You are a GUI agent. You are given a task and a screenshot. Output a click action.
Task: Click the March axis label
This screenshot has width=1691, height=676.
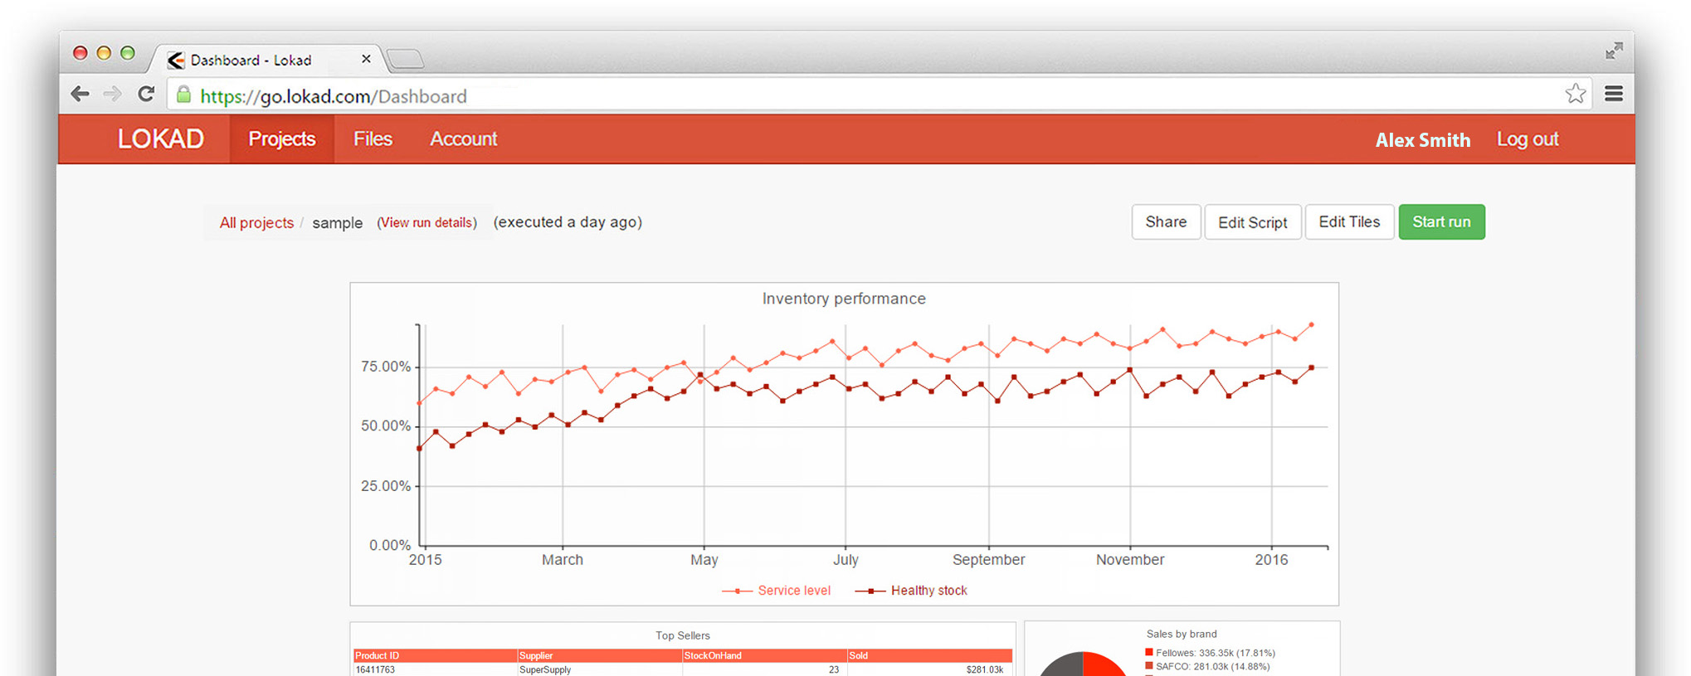tap(563, 560)
